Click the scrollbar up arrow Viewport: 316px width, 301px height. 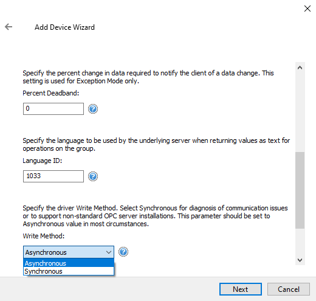click(x=300, y=67)
